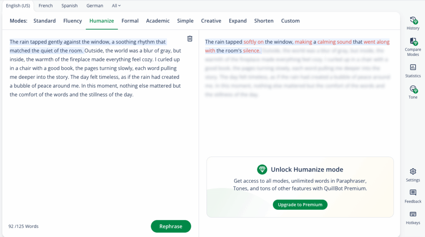
Task: Delete input text with the trash icon
Action: [x=190, y=39]
